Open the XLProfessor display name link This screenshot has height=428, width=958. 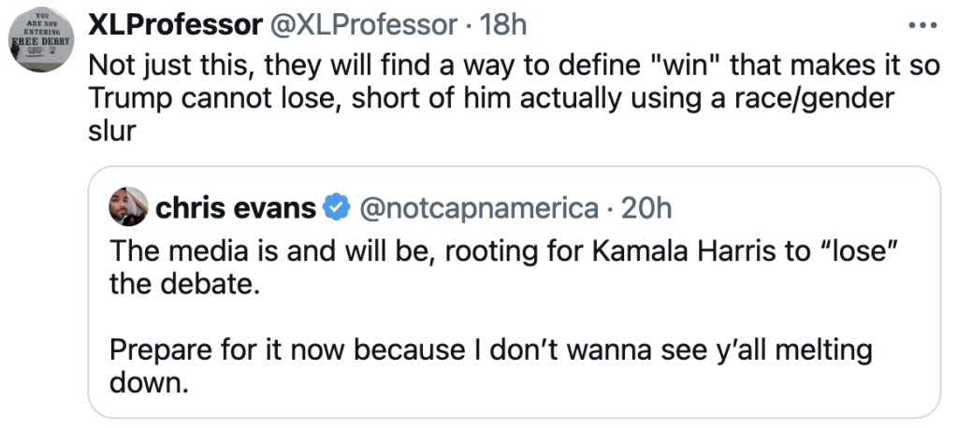point(175,25)
